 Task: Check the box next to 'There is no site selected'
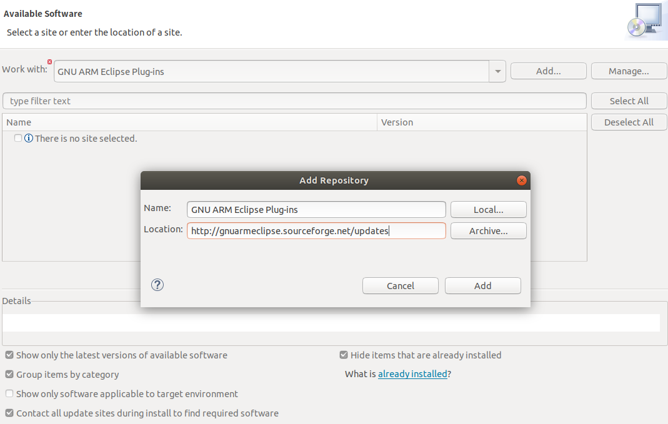(18, 138)
